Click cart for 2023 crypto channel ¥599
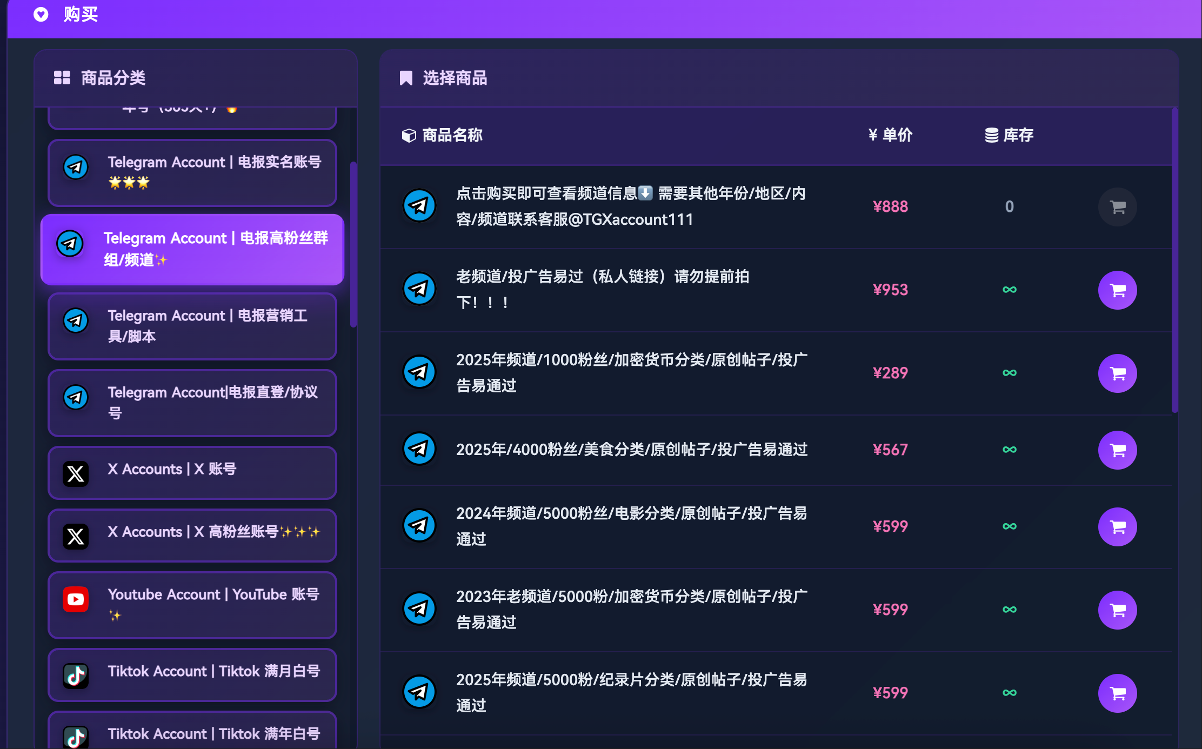1202x749 pixels. coord(1117,610)
